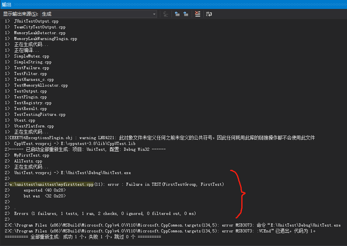
Task: Click first MSB3073 error line with 命令 UnitTest.exe
Action: 173,225
